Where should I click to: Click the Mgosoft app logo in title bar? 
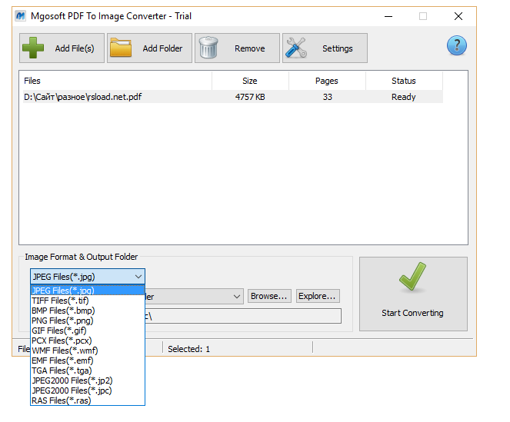[x=21, y=16]
